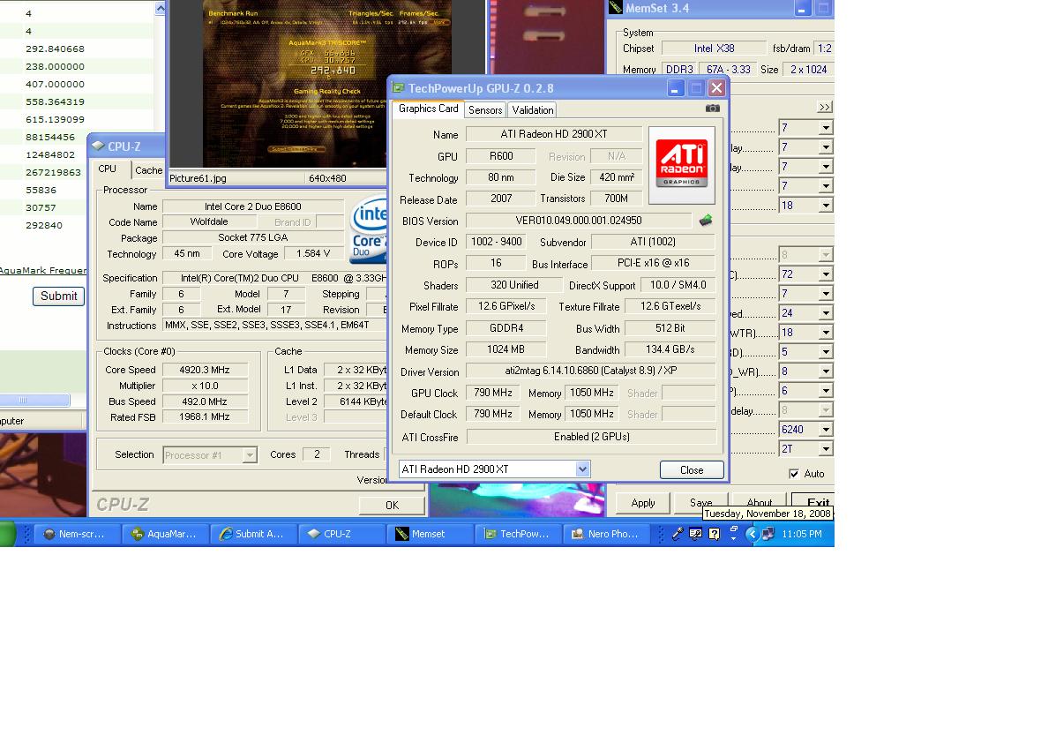Click the taskbar clock showing 11:05 PM
Screen dimensions: 1041x750
(x=801, y=534)
